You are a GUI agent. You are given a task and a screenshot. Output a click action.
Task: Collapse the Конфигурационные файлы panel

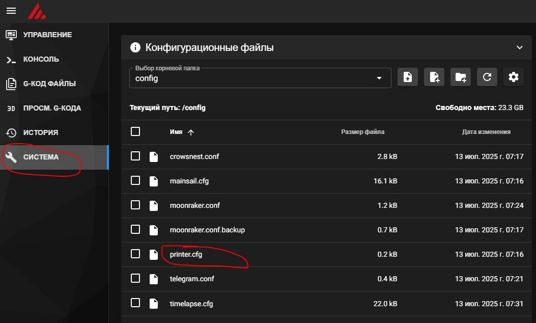click(519, 48)
